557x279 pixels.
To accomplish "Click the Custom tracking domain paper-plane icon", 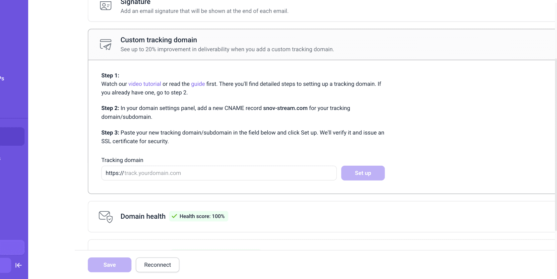I will point(106,44).
